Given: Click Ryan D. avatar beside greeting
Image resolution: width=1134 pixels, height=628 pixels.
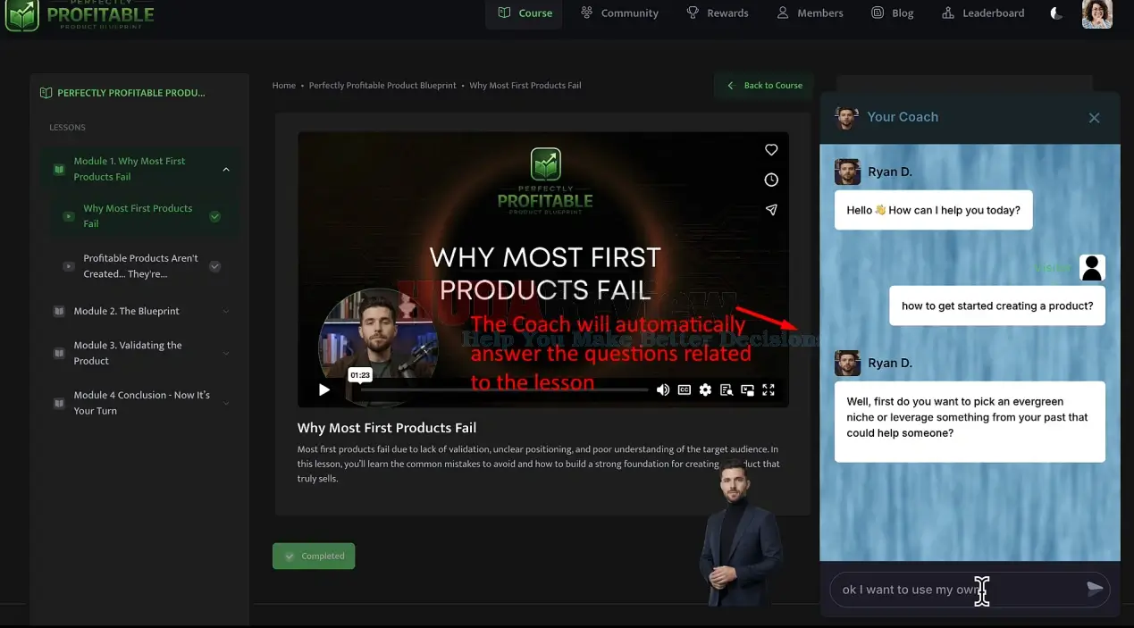Looking at the screenshot, I should [847, 172].
